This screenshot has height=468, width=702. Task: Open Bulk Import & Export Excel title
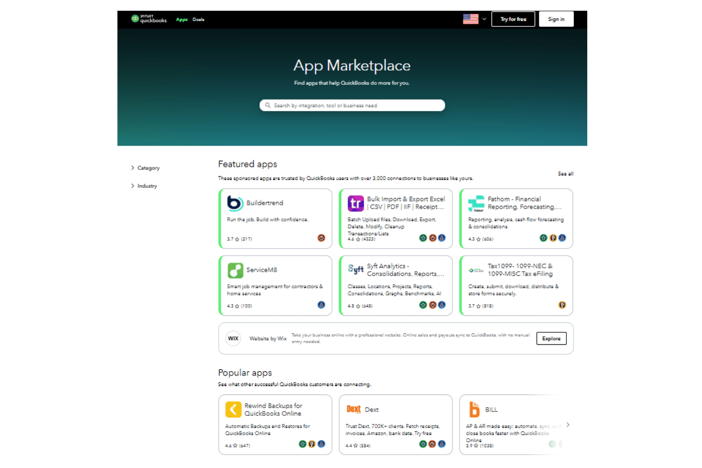coord(406,203)
